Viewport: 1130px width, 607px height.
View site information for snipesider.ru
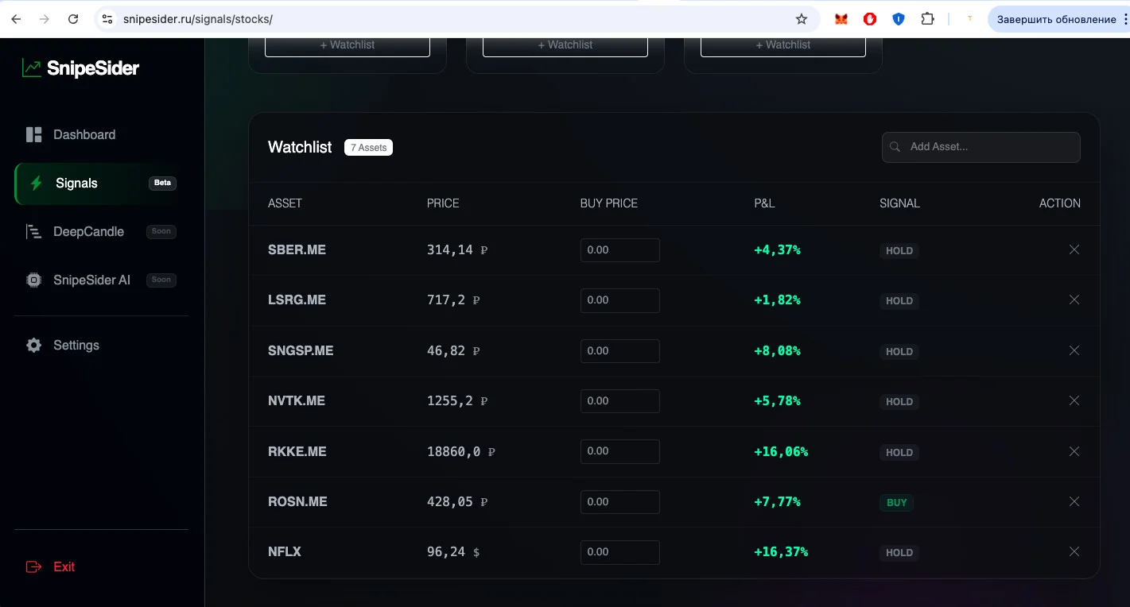click(107, 19)
